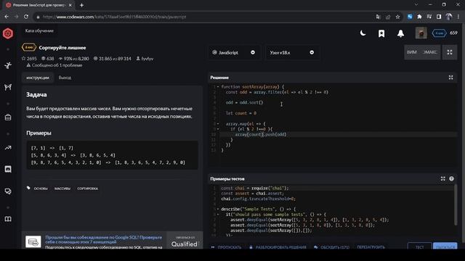Viewport: 465px width, 261px height.
Task: Click the browser address bar URL
Action: point(115,17)
